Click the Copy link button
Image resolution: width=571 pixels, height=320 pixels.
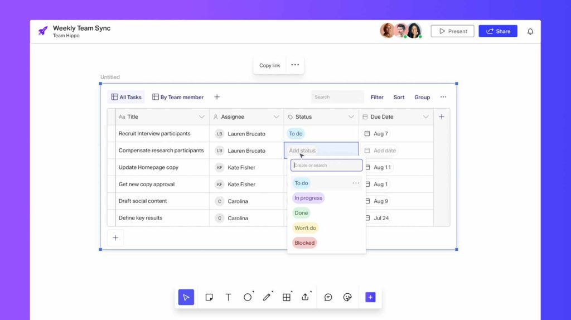point(269,65)
